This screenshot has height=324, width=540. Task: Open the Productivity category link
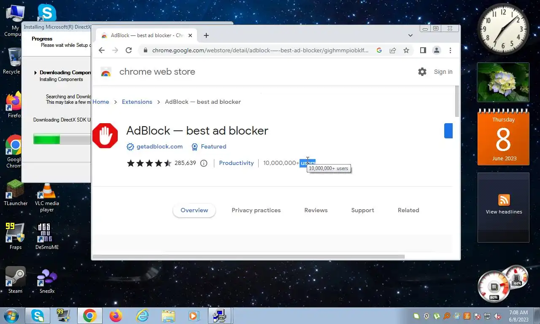coord(236,163)
